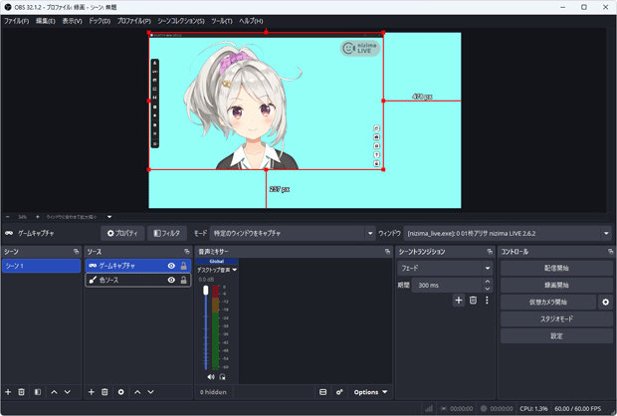
Task: Open transition properties three-dot menu
Action: 487,301
